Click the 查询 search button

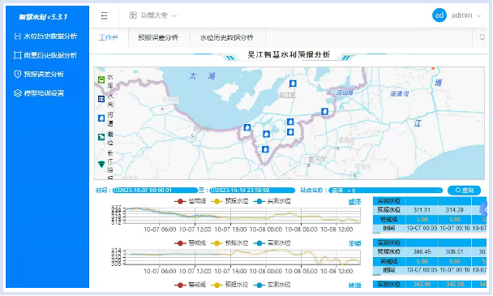[x=464, y=191]
